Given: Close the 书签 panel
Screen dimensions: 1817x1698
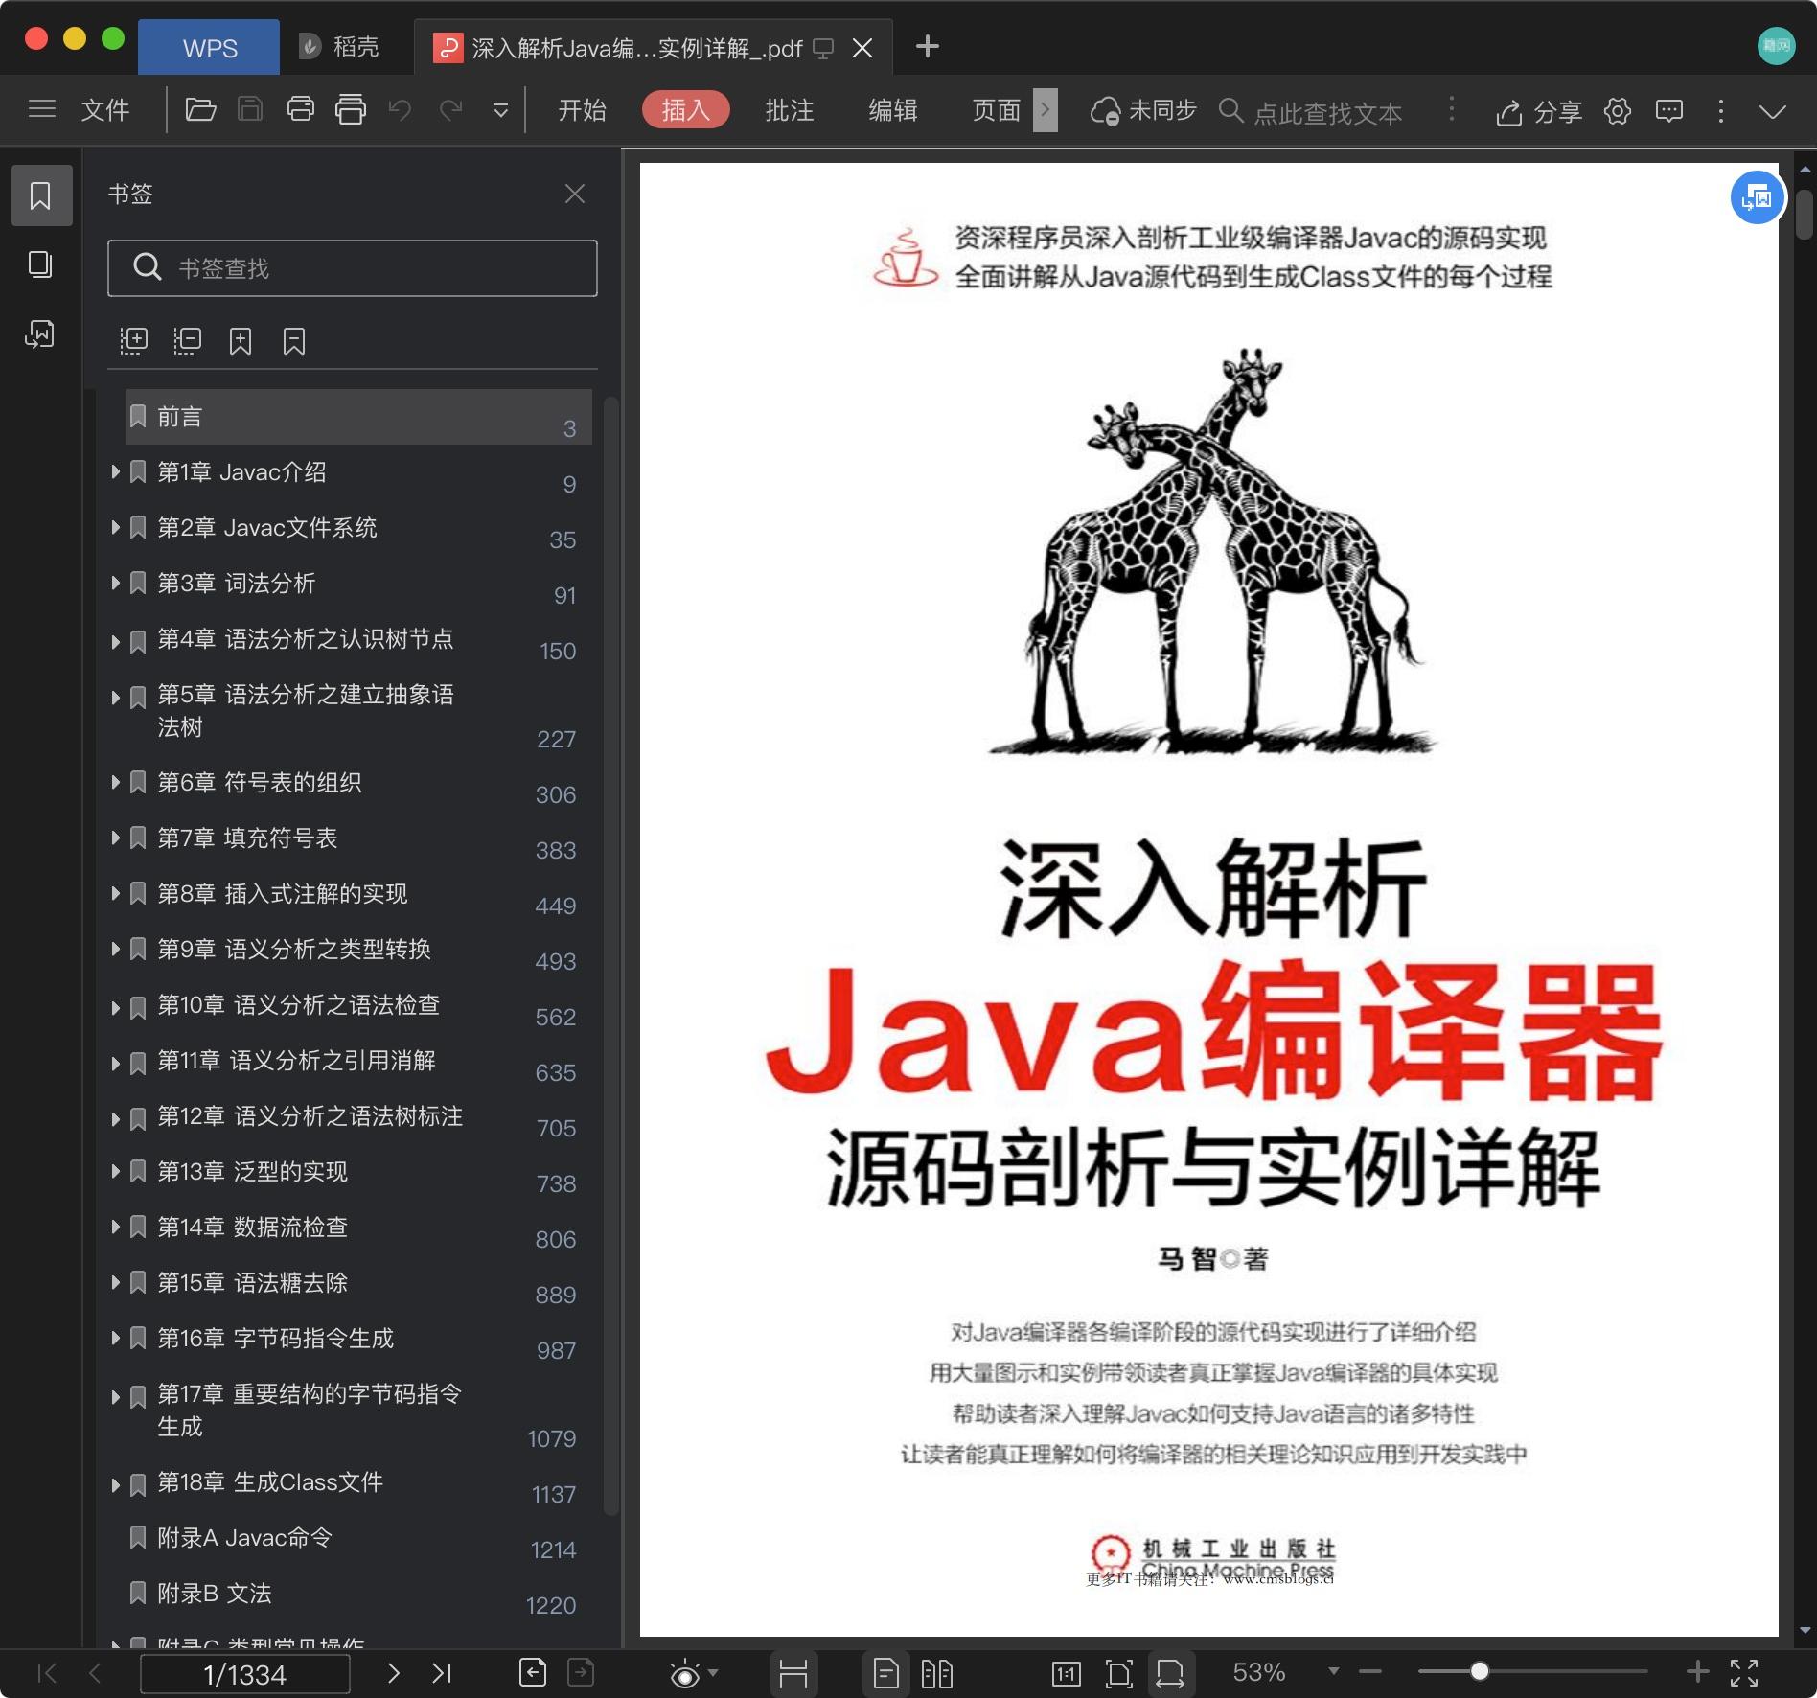Looking at the screenshot, I should click(x=575, y=195).
